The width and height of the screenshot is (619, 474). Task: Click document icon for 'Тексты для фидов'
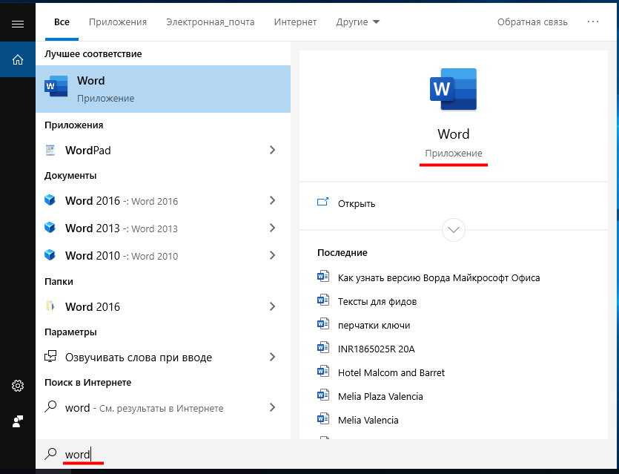click(x=323, y=300)
